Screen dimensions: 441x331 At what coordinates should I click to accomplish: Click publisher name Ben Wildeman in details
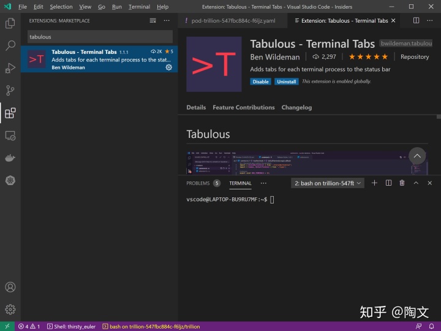pos(275,57)
